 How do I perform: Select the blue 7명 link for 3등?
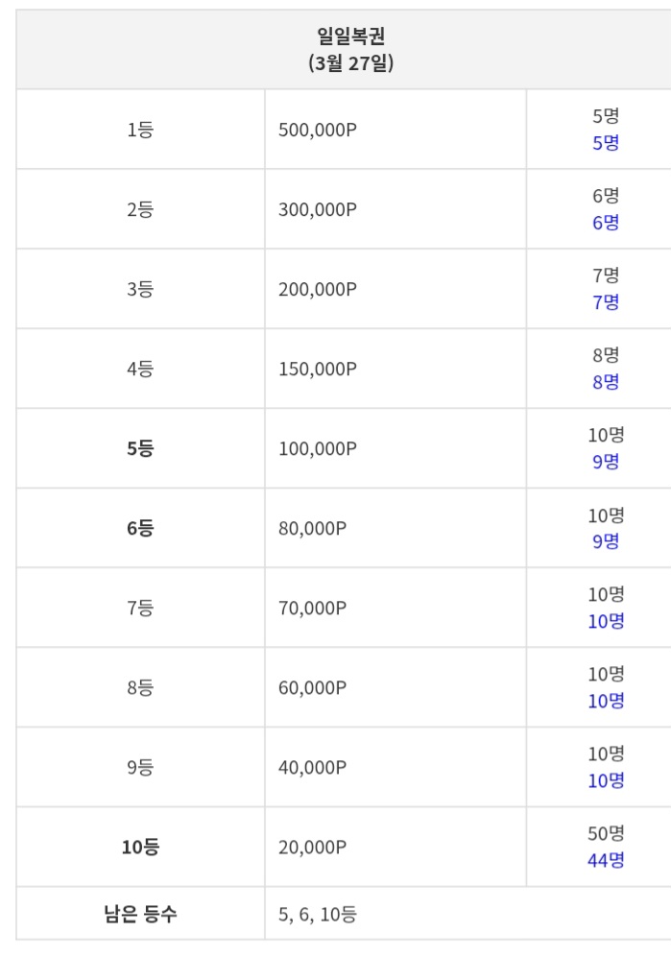click(606, 302)
